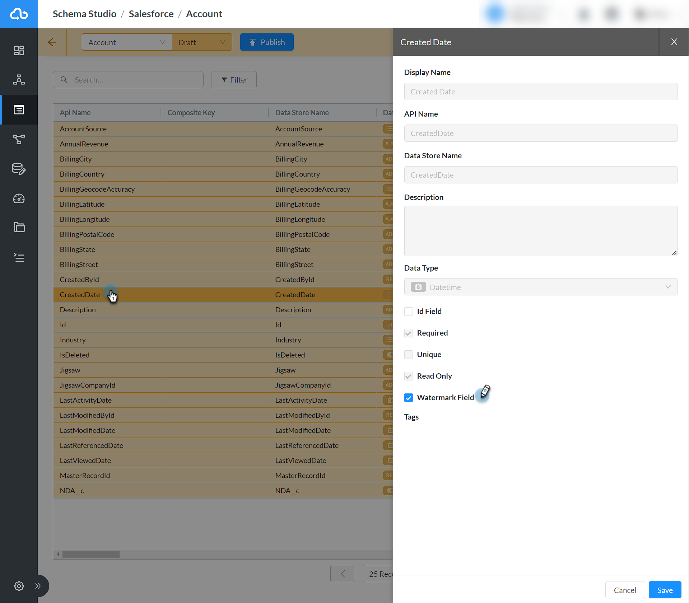This screenshot has width=689, height=603.
Task: Click the Id row data type icon
Action: click(388, 324)
